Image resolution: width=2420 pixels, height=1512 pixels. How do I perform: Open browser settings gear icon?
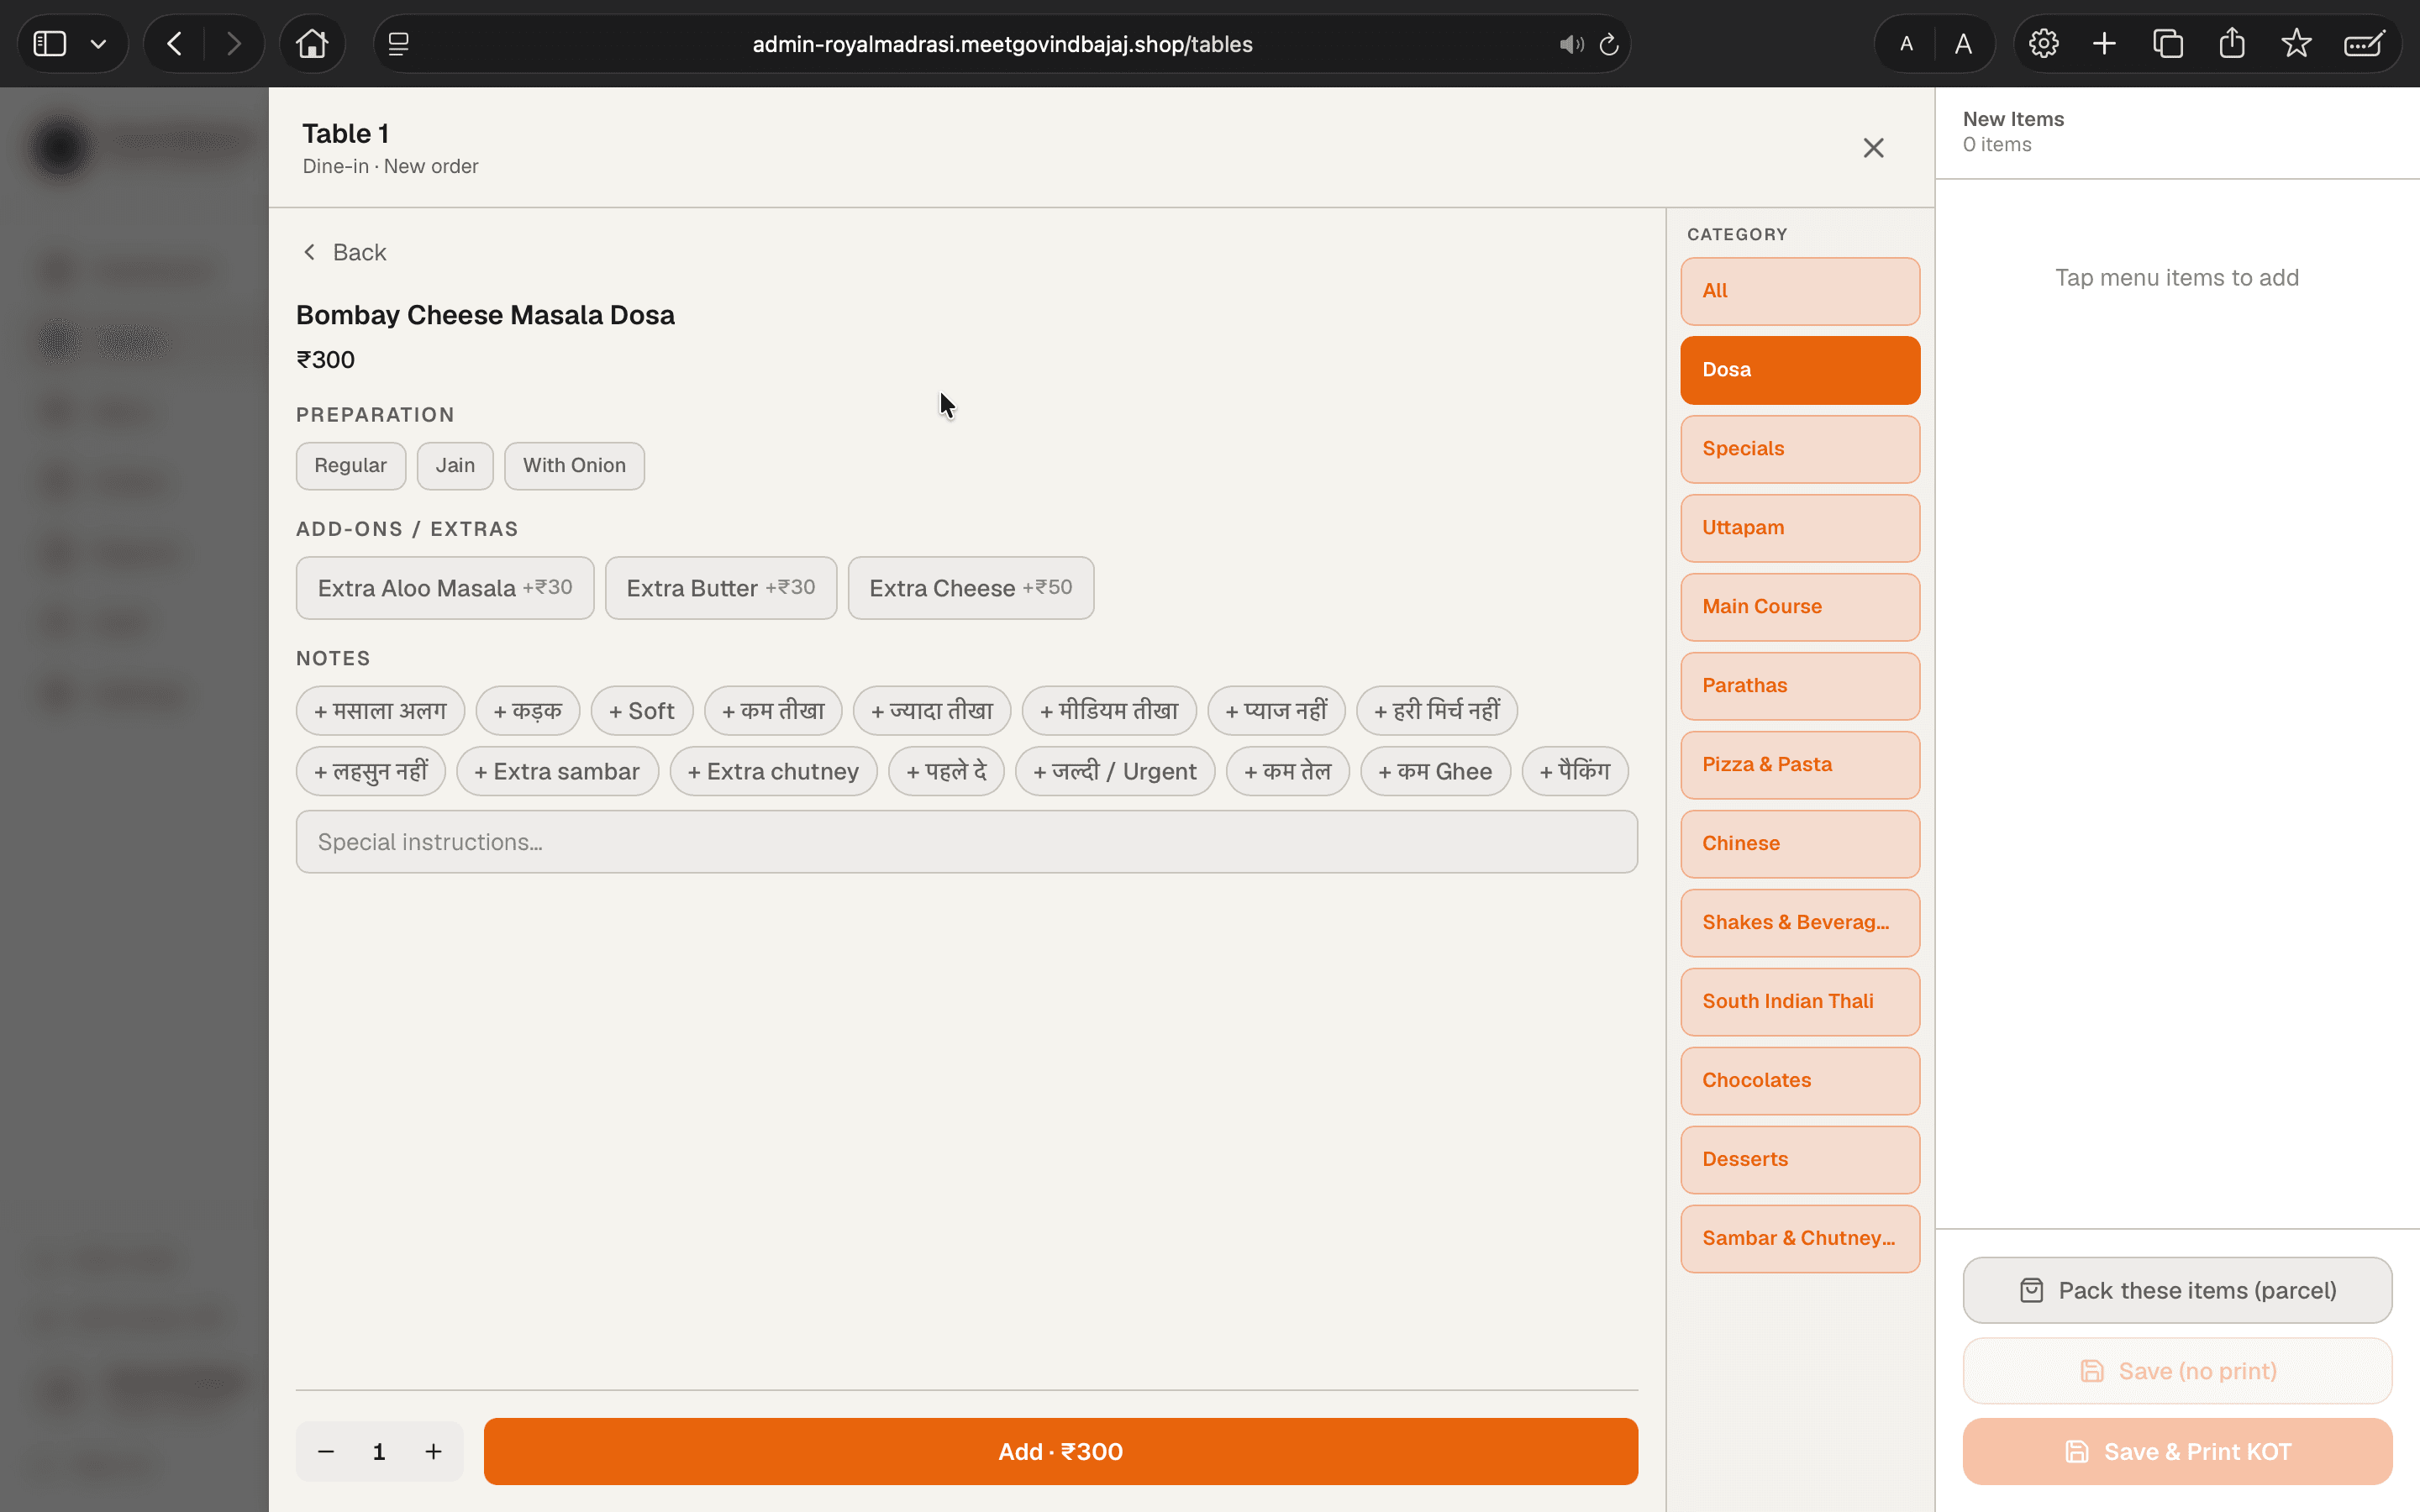pyautogui.click(x=2043, y=44)
